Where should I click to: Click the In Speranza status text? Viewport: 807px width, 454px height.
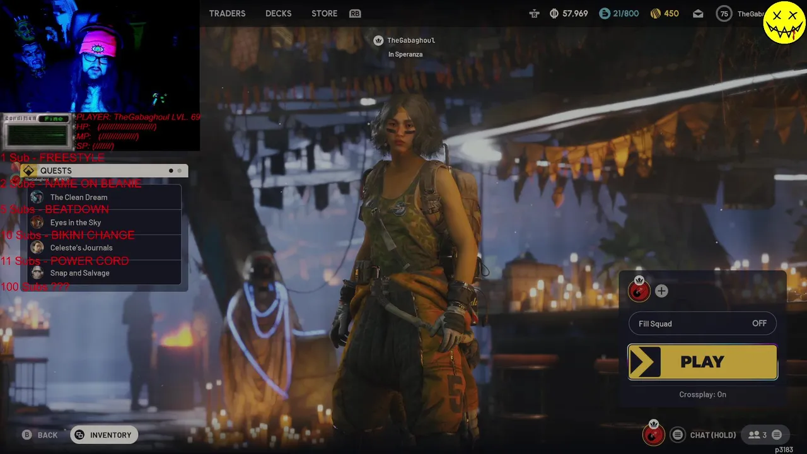pyautogui.click(x=405, y=54)
